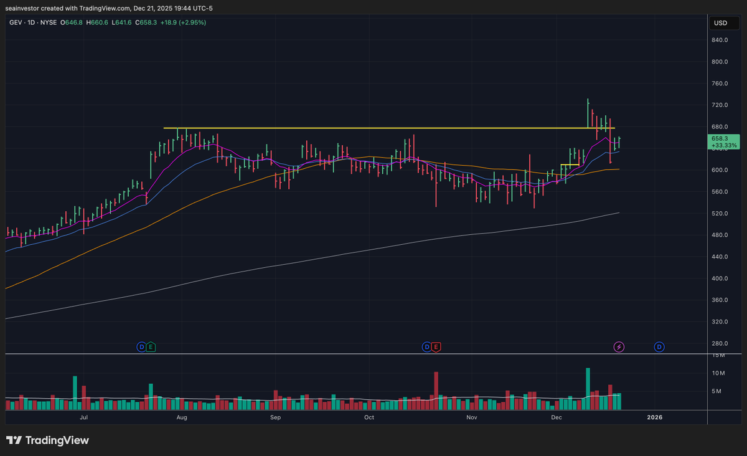Click the 5M volume axis label
This screenshot has height=456, width=747.
tap(716, 391)
